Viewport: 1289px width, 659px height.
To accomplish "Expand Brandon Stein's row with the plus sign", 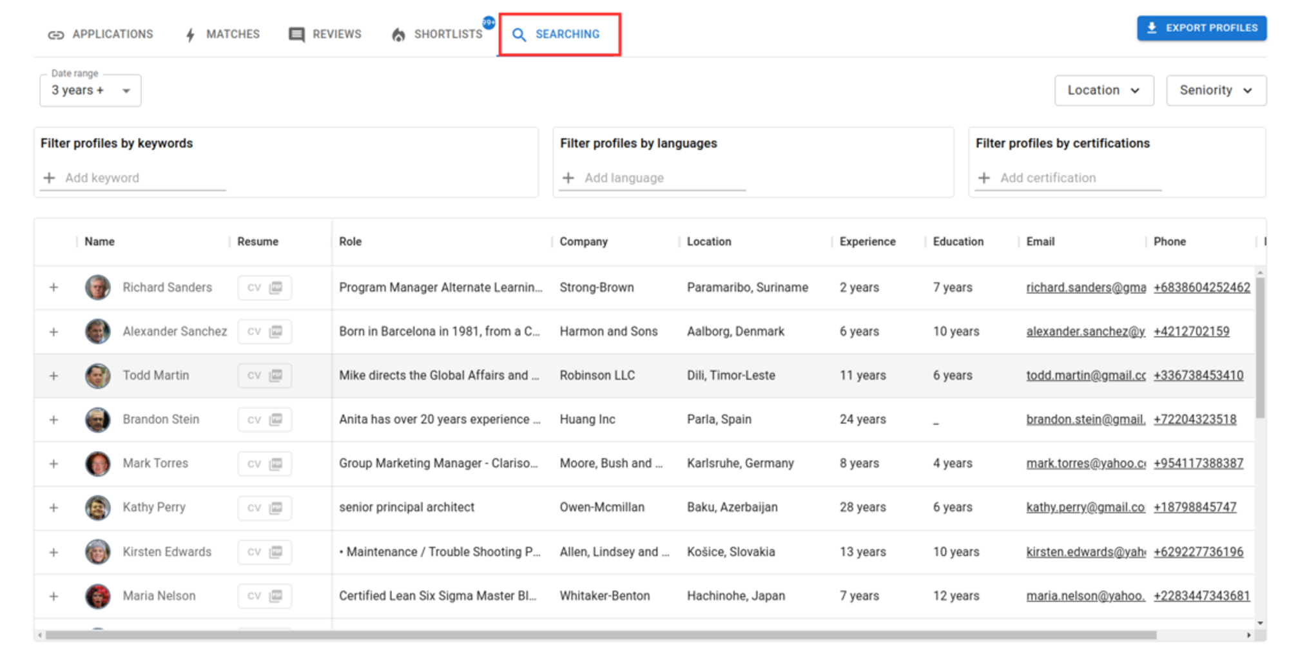I will point(53,419).
